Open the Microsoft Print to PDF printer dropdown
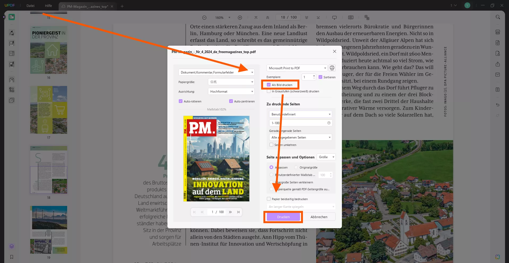Viewport: 509px width, 263px height. (x=297, y=68)
